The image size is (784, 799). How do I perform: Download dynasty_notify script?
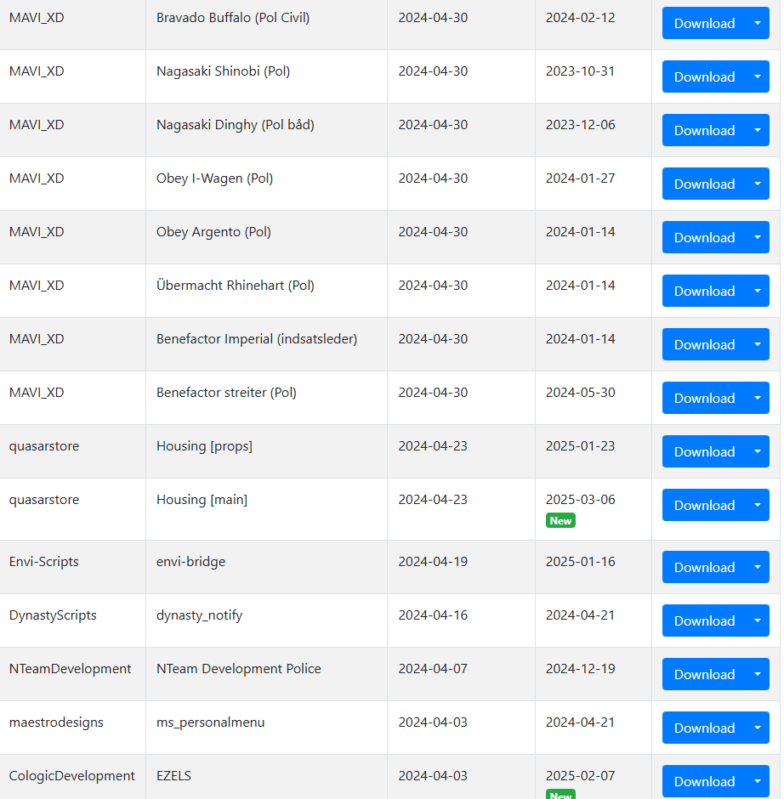[x=704, y=620]
